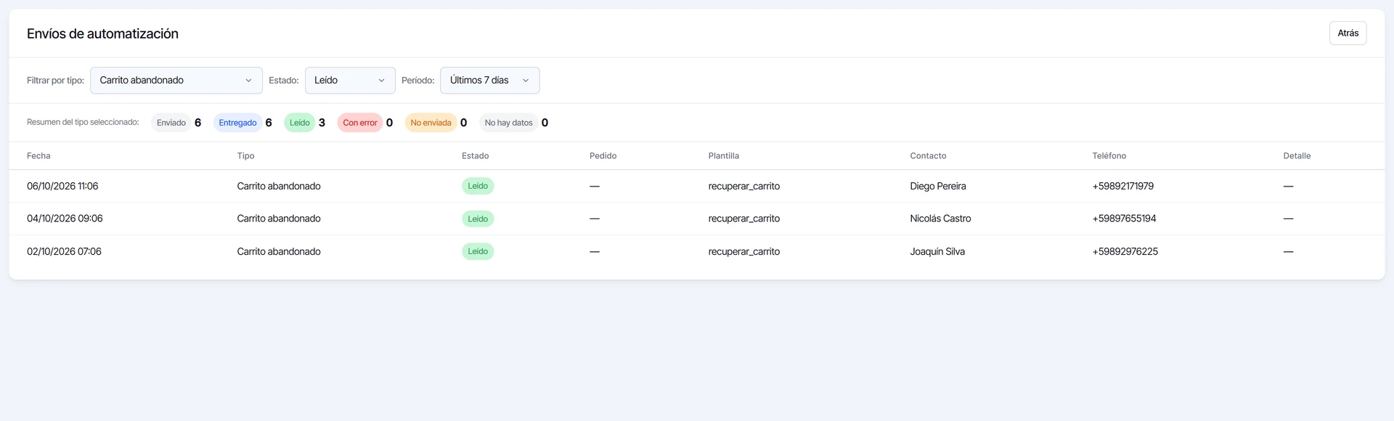This screenshot has height=421, width=1394.
Task: Click contact Joaquín Silva
Action: point(937,252)
